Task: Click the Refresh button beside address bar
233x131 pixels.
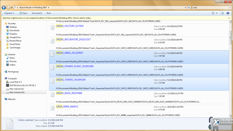Action: (189, 8)
